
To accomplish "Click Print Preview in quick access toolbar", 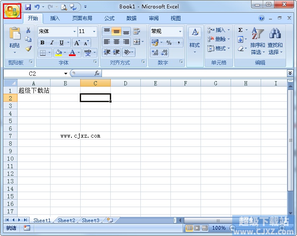I will click(x=64, y=7).
